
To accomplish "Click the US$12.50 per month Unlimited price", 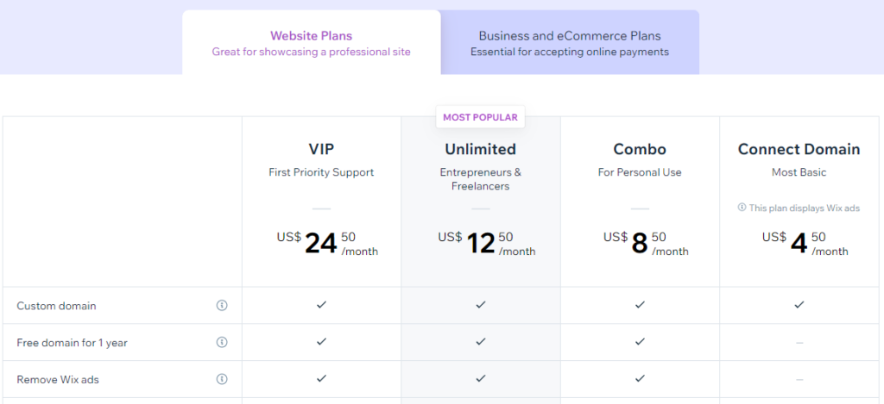I will 487,244.
